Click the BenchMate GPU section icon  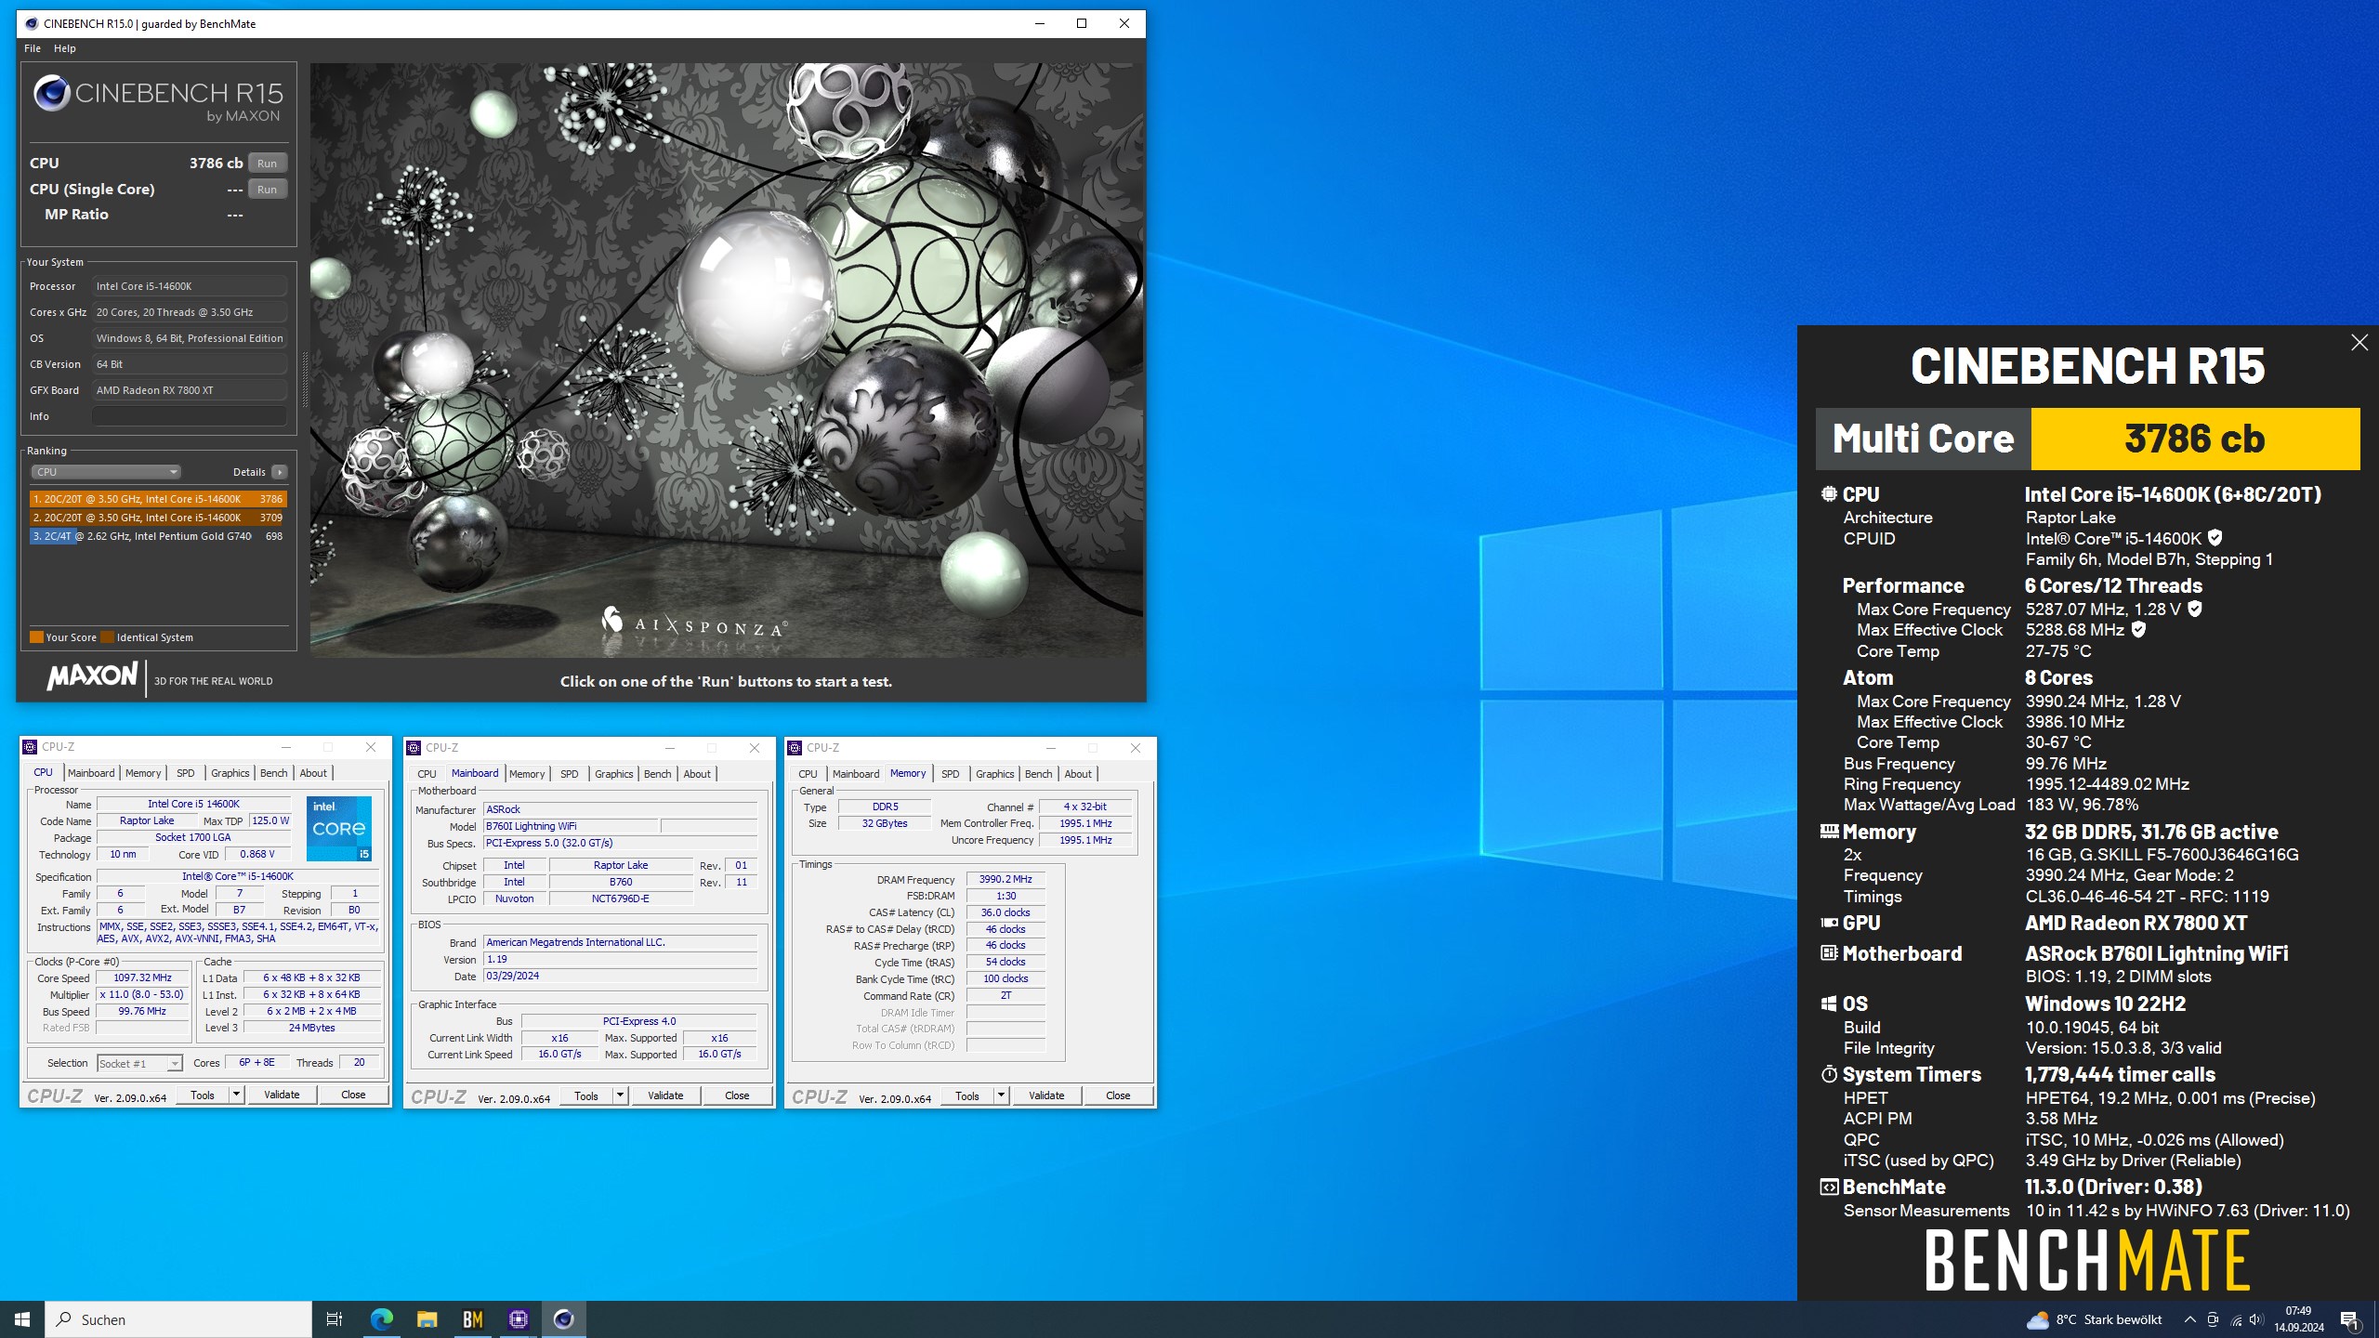pyautogui.click(x=1829, y=923)
